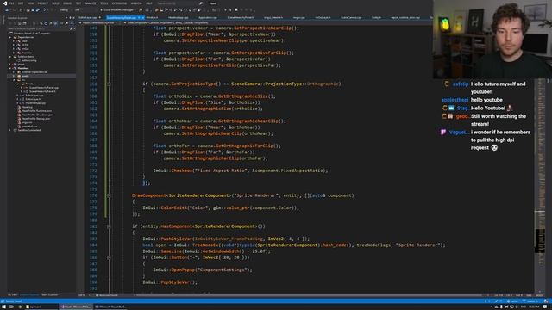Viewport: 552px width, 310px height.
Task: Start Local Windows Debugger
Action: click(x=118, y=9)
